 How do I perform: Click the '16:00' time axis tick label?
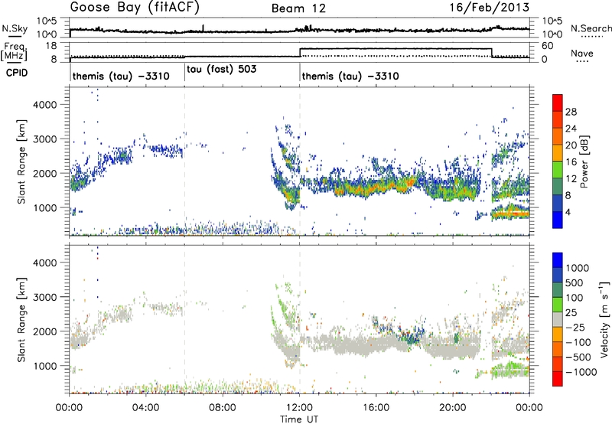(x=376, y=408)
